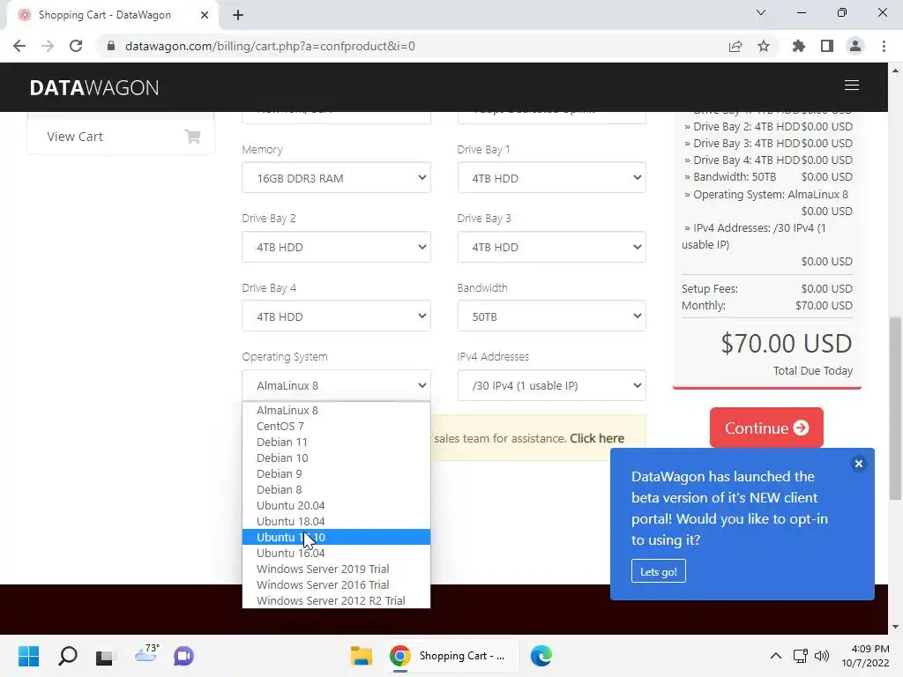Click the browser back arrow
Viewport: 903px width, 677px height.
tap(19, 46)
